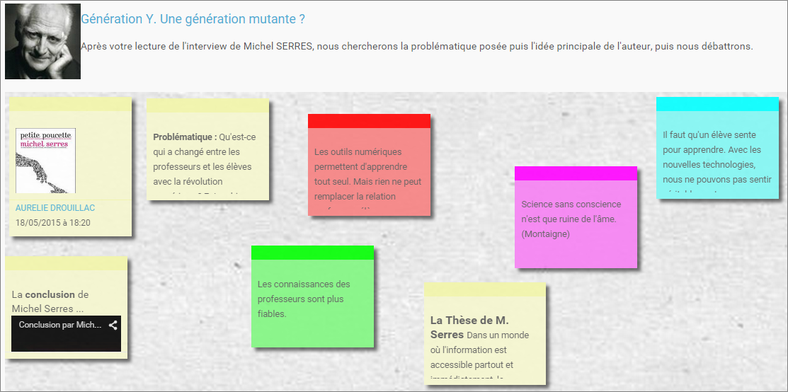Image resolution: width=788 pixels, height=392 pixels.
Task: Select yellow header bar of the Problématique note
Action: coord(207,106)
